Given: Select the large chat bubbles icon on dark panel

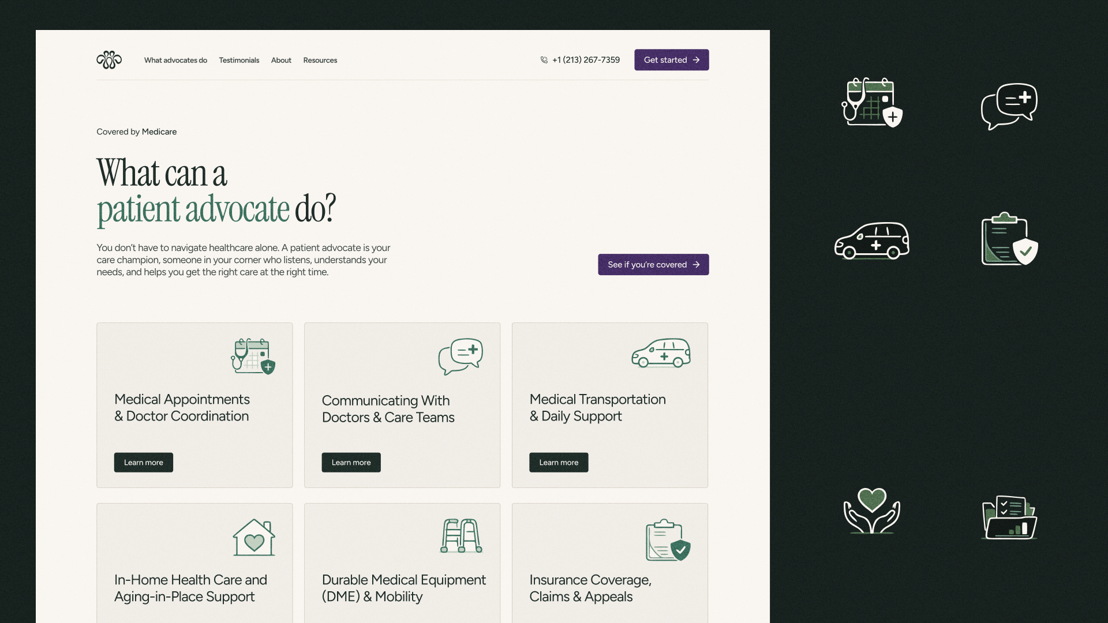Looking at the screenshot, I should (x=1009, y=107).
